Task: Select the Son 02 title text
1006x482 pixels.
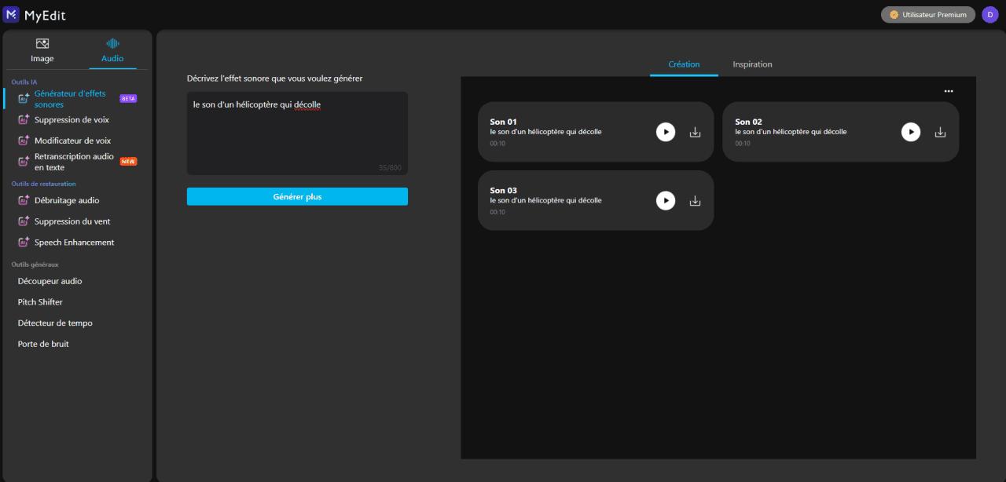Action: [749, 122]
